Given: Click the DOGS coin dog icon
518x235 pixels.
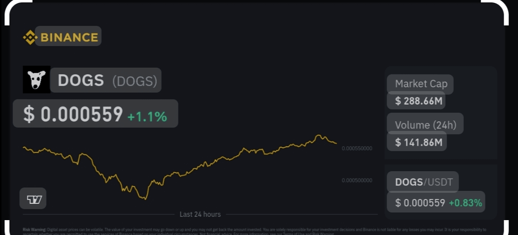Looking at the screenshot, I should pyautogui.click(x=36, y=80).
